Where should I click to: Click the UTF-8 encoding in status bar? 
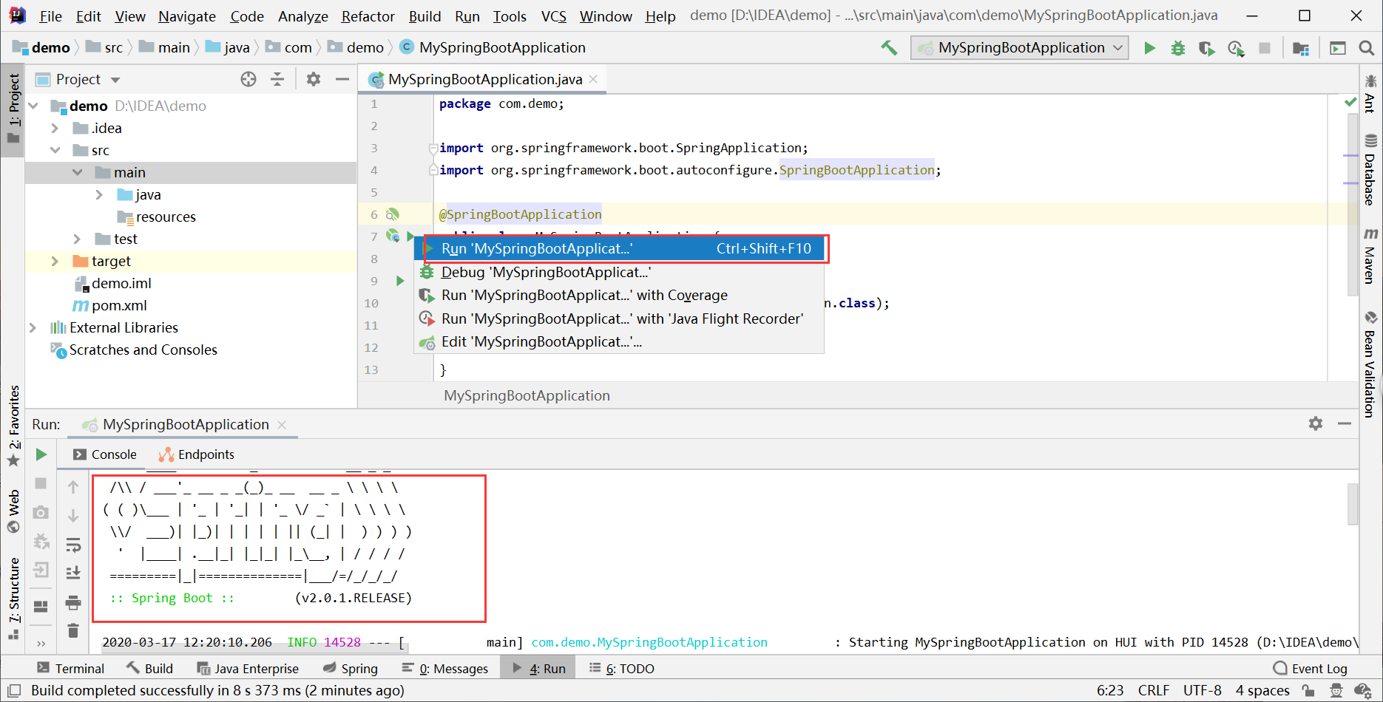coord(1203,690)
